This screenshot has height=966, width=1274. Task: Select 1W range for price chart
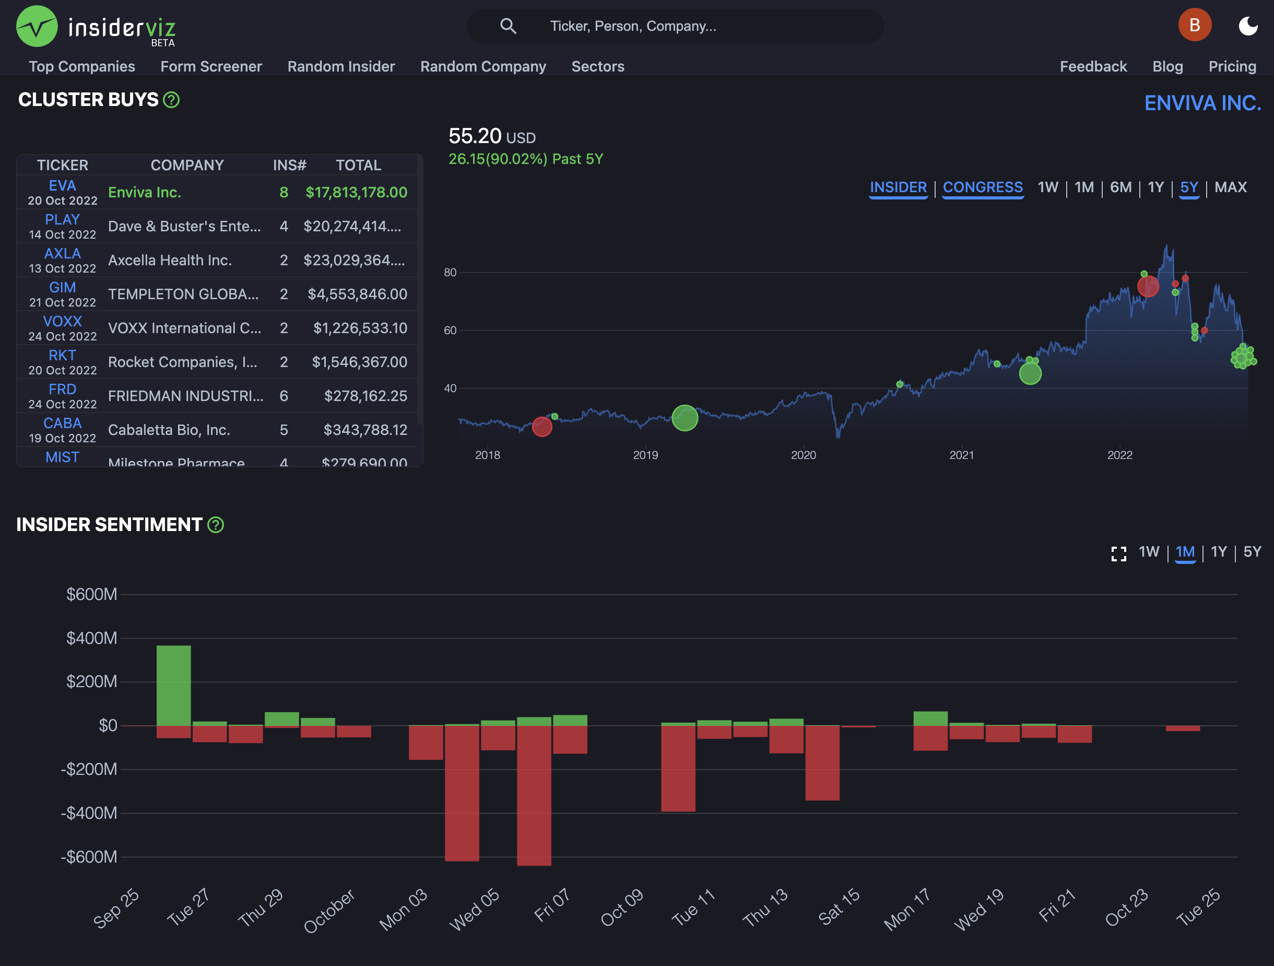(x=1047, y=187)
